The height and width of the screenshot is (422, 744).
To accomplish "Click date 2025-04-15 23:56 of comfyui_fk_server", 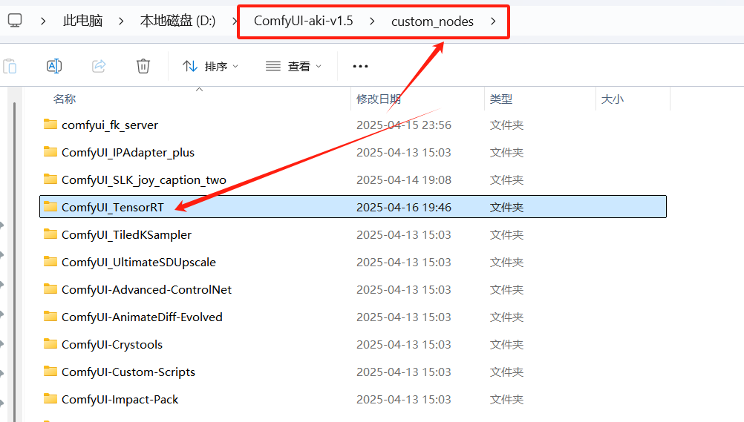I will [404, 125].
